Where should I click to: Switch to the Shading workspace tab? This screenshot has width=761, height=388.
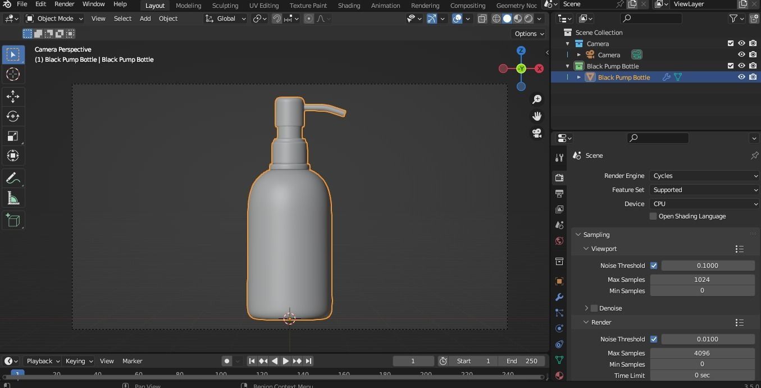pos(349,5)
